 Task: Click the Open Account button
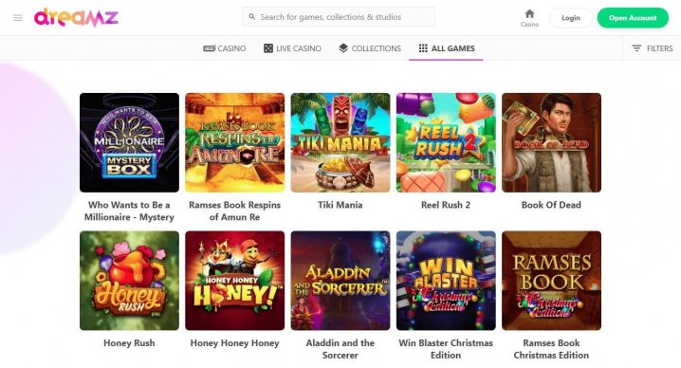pos(633,18)
